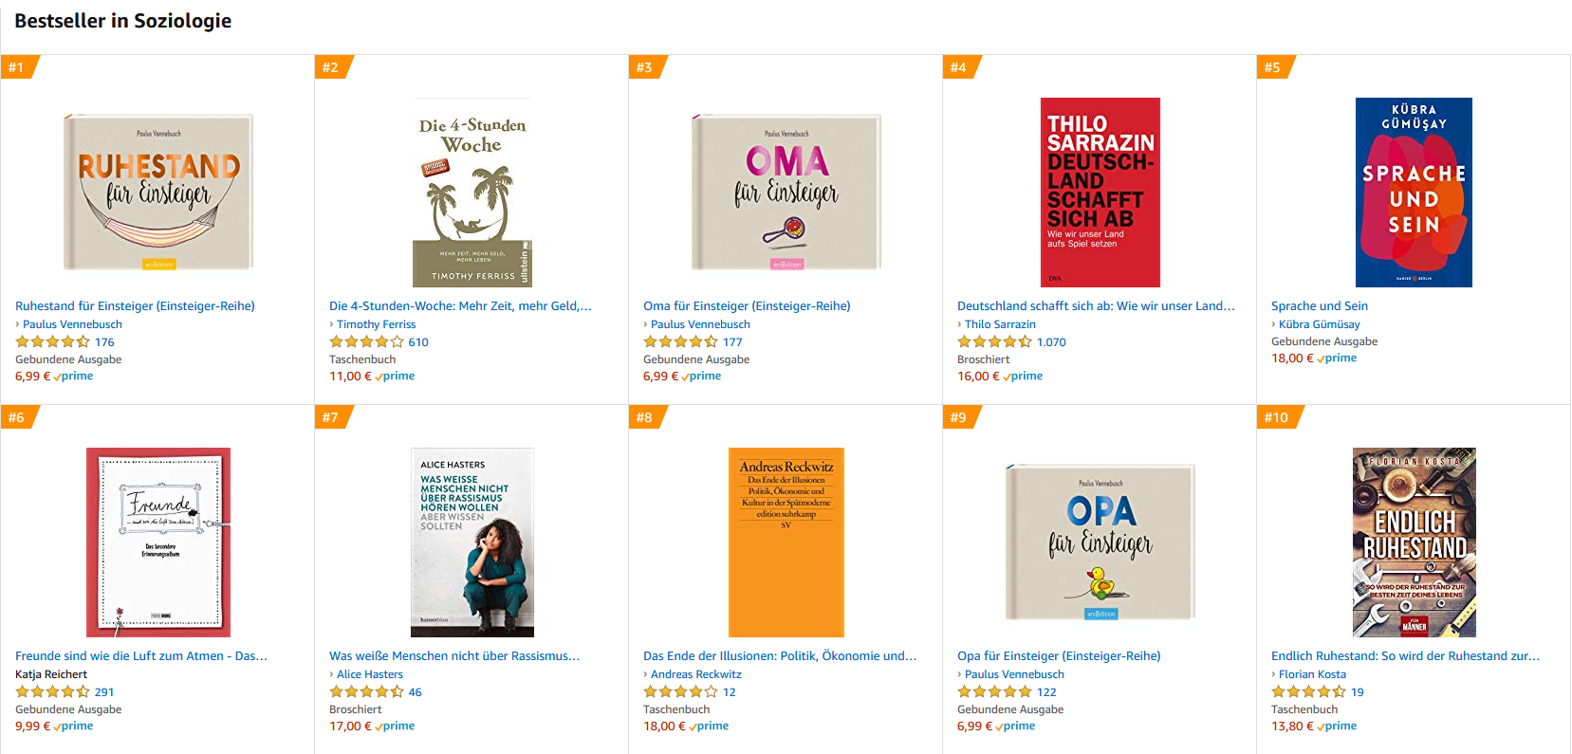1572x754 pixels.
Task: Click the Endlich Ruhestand cover image
Action: point(1415,543)
